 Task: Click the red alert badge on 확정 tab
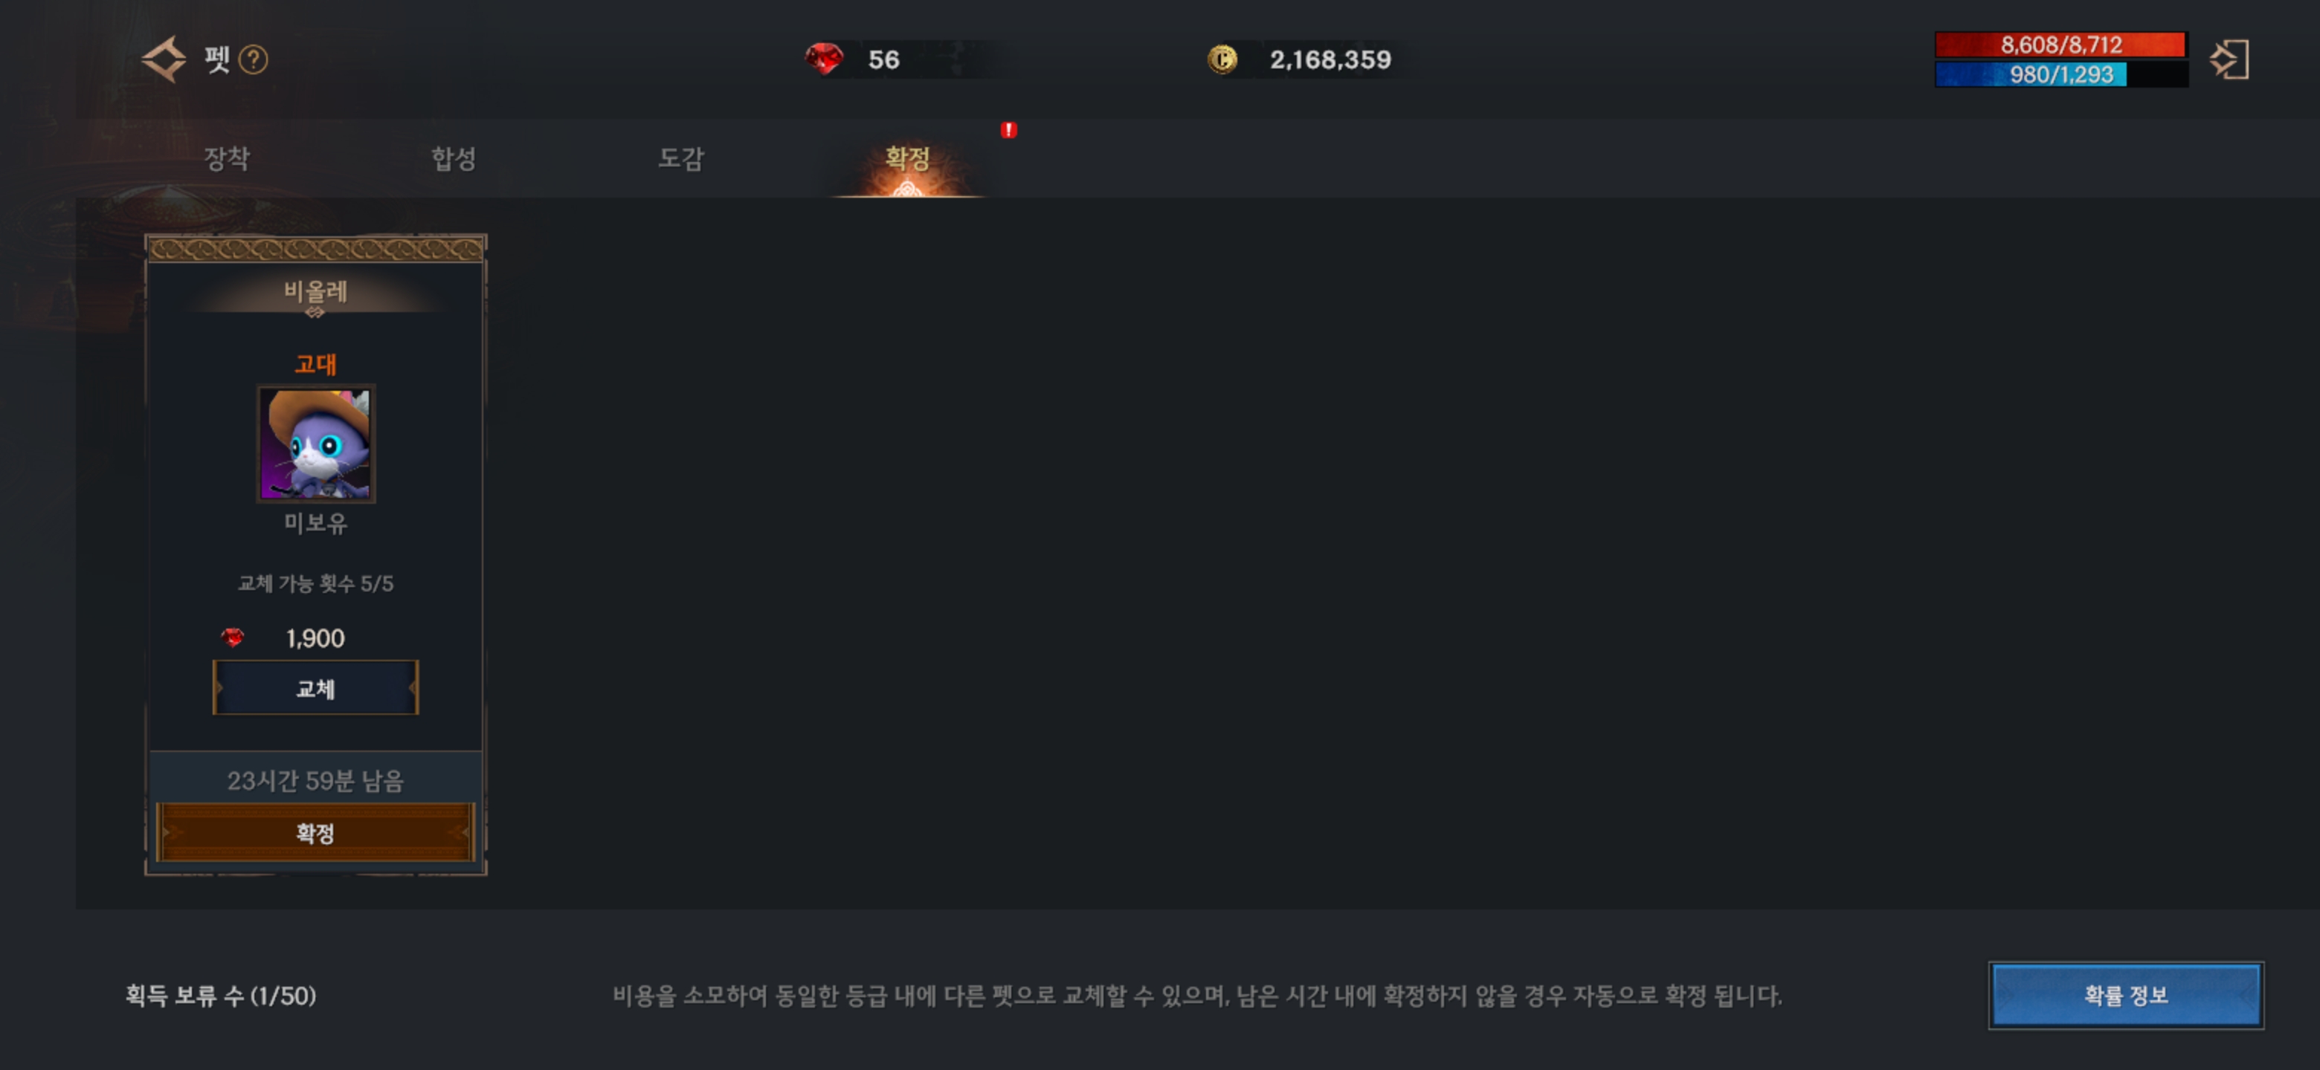tap(1009, 131)
